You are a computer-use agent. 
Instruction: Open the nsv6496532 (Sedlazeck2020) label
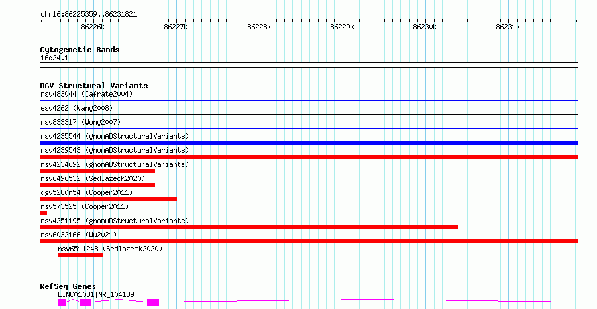point(93,178)
